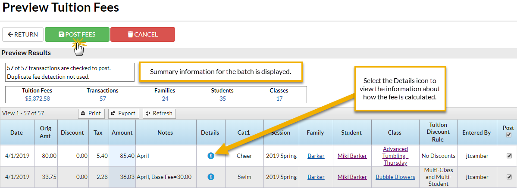This screenshot has width=517, height=188.
Task: Sort grid by Date column header
Action: (x=16, y=133)
